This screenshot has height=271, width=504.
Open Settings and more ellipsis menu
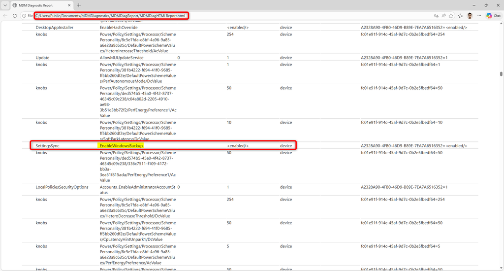pyautogui.click(x=479, y=15)
